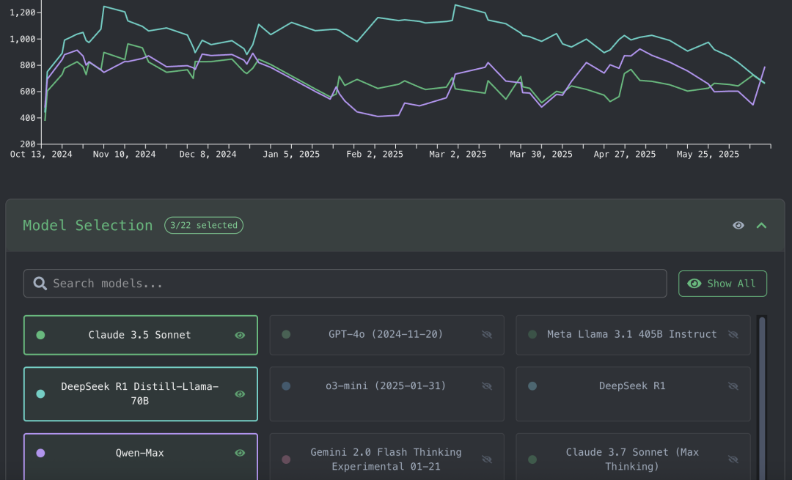Click the search magnifier icon
The width and height of the screenshot is (792, 480).
pos(40,284)
